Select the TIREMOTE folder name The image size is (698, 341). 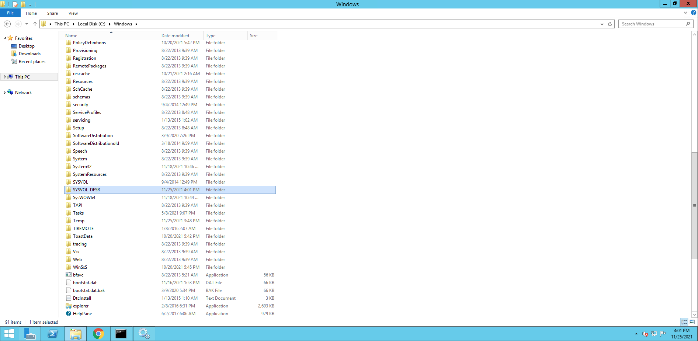coord(83,229)
